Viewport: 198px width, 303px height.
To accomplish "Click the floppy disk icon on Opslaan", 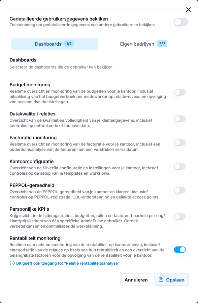I will point(161,280).
